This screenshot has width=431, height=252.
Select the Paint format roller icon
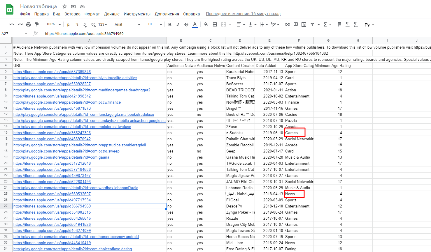click(36, 24)
